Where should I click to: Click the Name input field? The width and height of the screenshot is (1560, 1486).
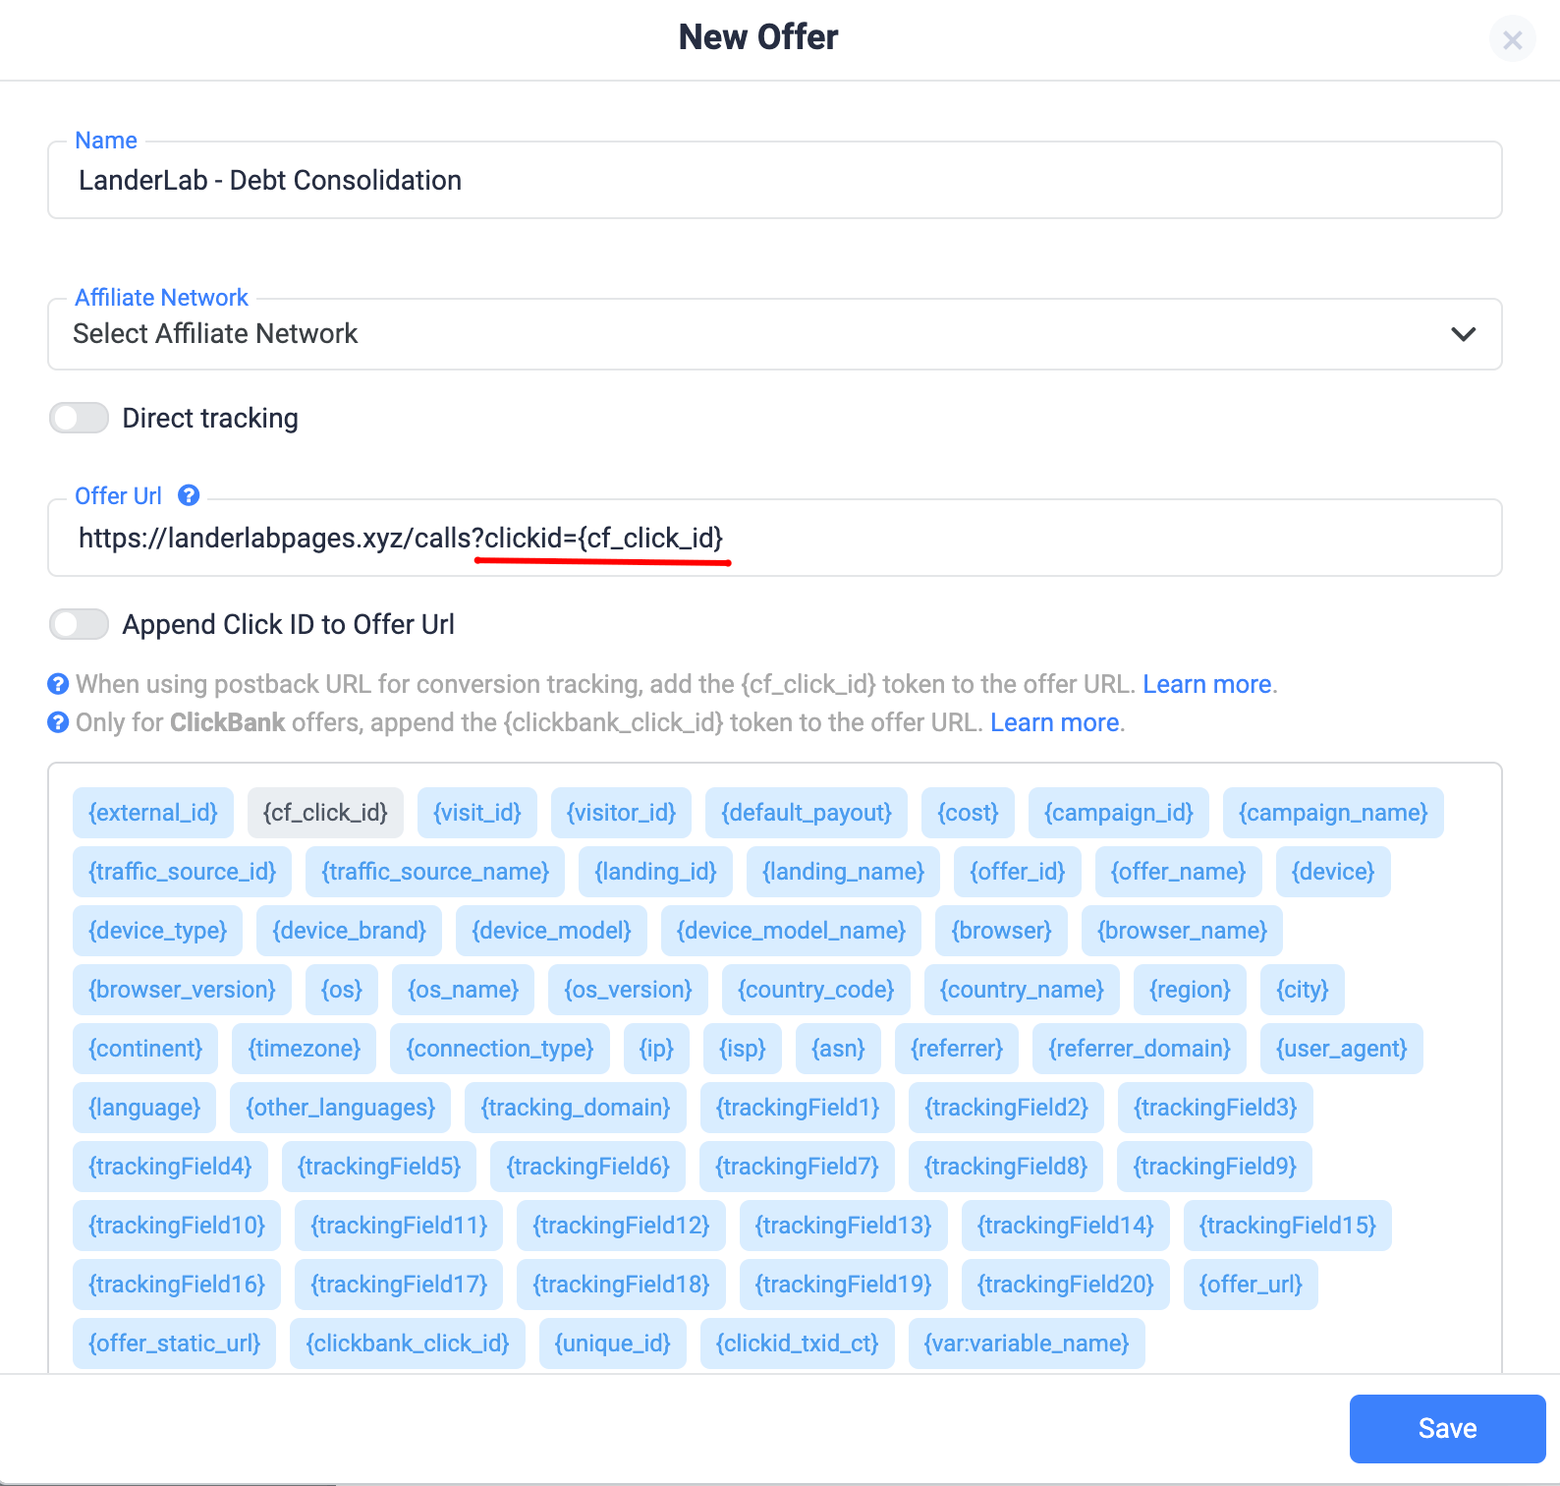coord(775,180)
